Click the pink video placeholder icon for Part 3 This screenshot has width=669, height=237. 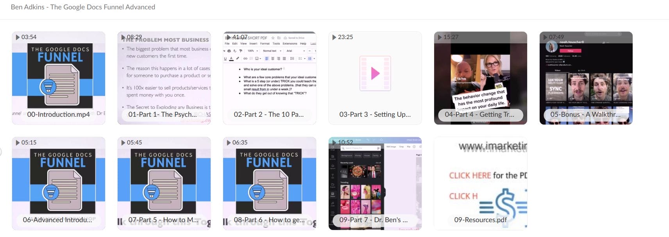pyautogui.click(x=375, y=73)
